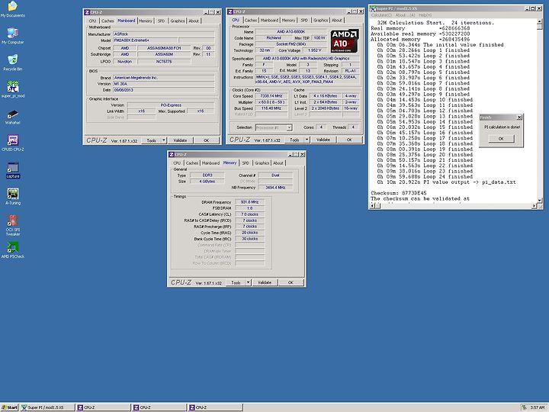Open the Caches tab in the Memory CPU-Z window
Screen dimensions: 549x412
192,163
